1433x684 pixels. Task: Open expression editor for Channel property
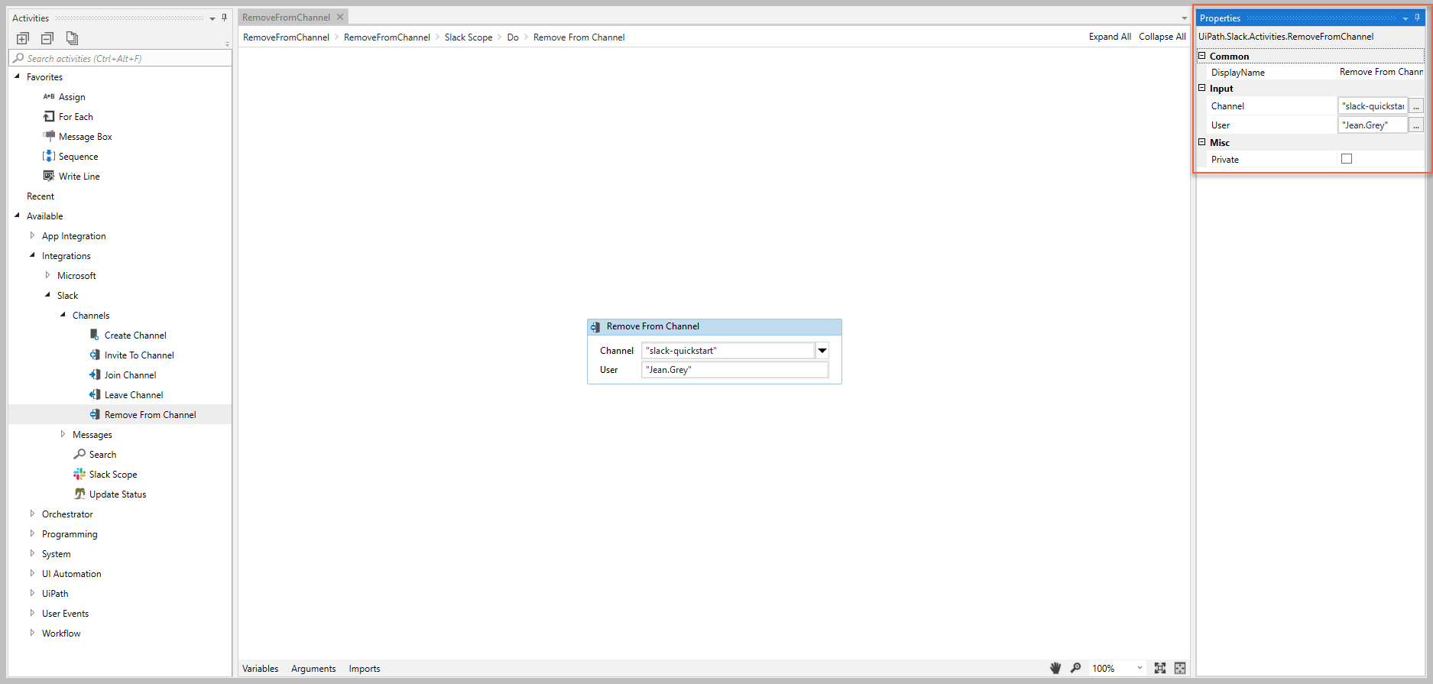tap(1416, 106)
